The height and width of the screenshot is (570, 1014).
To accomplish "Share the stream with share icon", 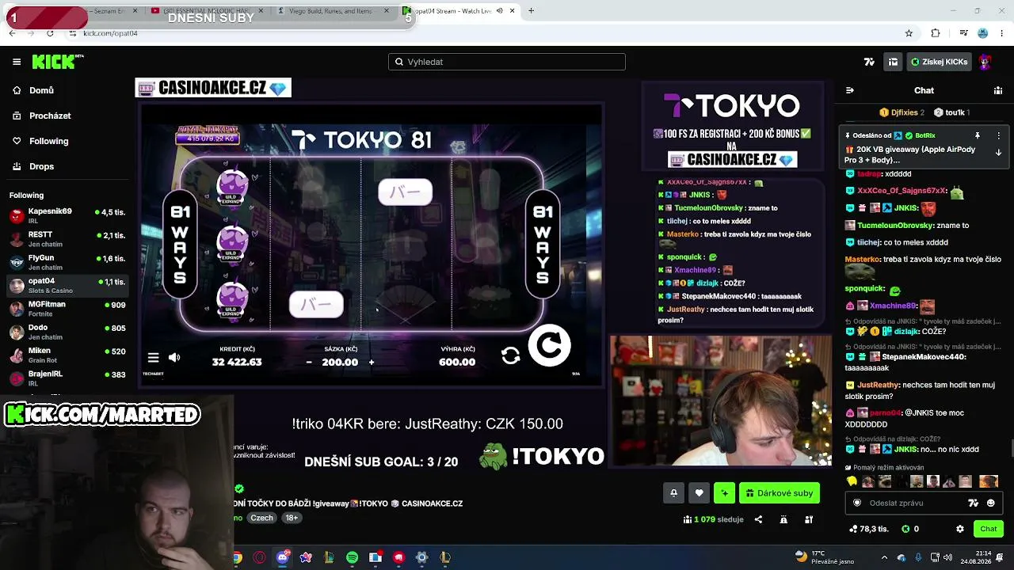I will [x=758, y=519].
